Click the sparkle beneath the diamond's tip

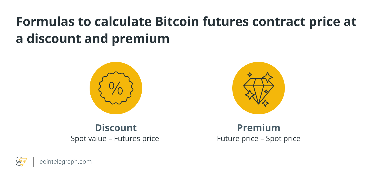265,103
